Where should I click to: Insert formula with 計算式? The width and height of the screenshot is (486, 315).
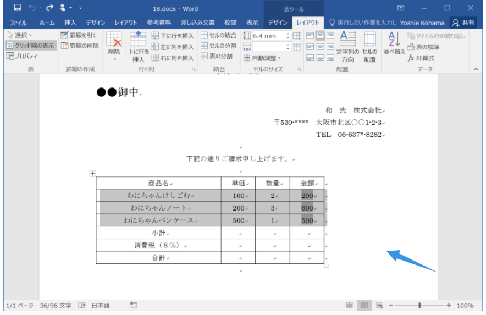[x=421, y=58]
